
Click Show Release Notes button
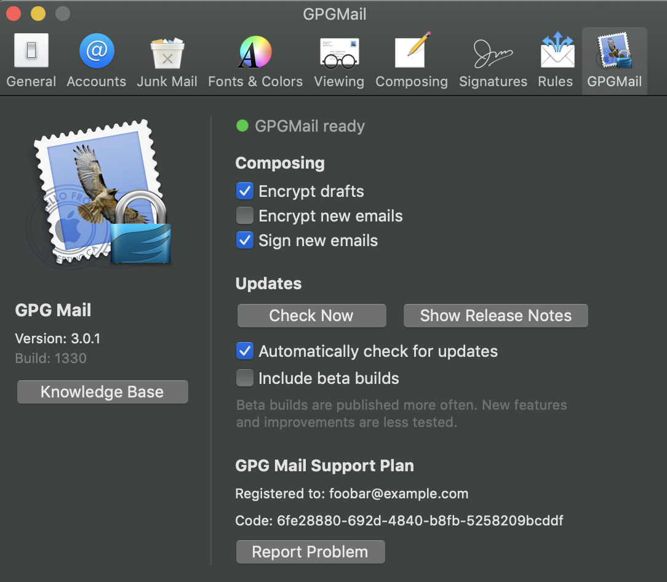(495, 316)
